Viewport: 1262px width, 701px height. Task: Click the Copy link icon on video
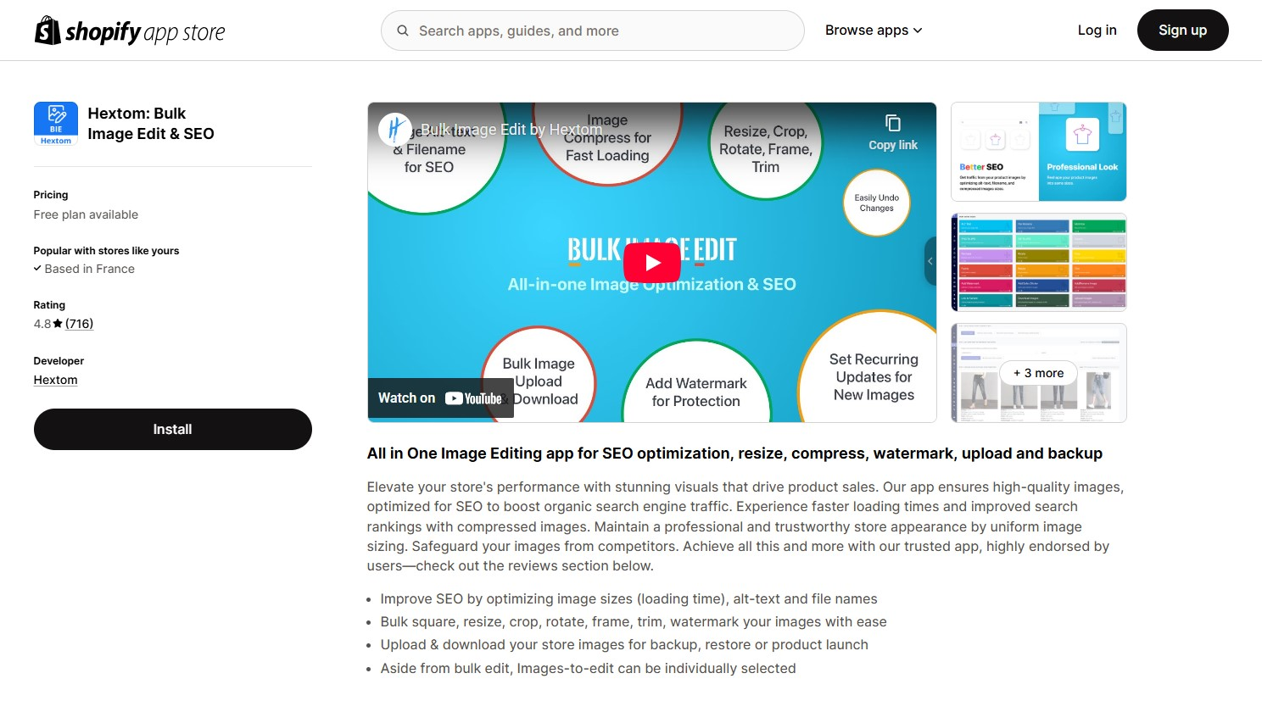click(893, 124)
